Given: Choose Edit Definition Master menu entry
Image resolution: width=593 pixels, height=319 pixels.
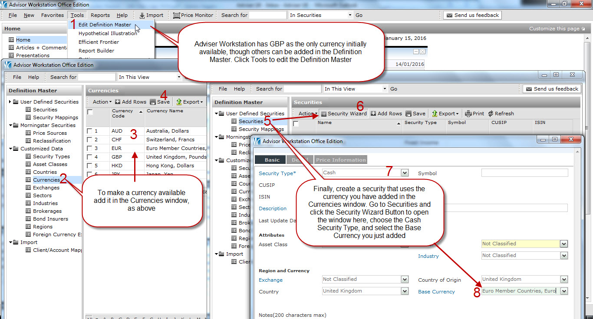Looking at the screenshot, I should (105, 25).
